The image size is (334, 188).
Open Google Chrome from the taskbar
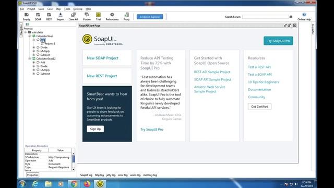(x=74, y=184)
